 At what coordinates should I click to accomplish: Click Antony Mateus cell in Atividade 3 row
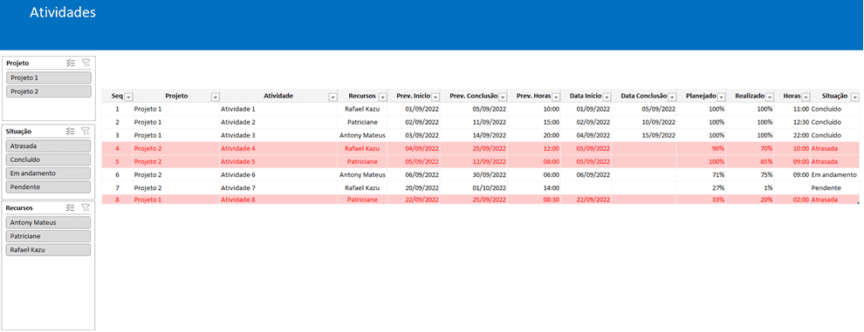pos(362,135)
